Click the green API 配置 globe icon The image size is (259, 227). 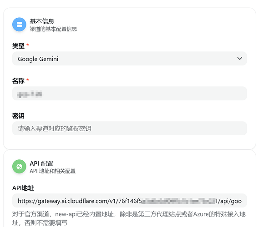[19, 167]
